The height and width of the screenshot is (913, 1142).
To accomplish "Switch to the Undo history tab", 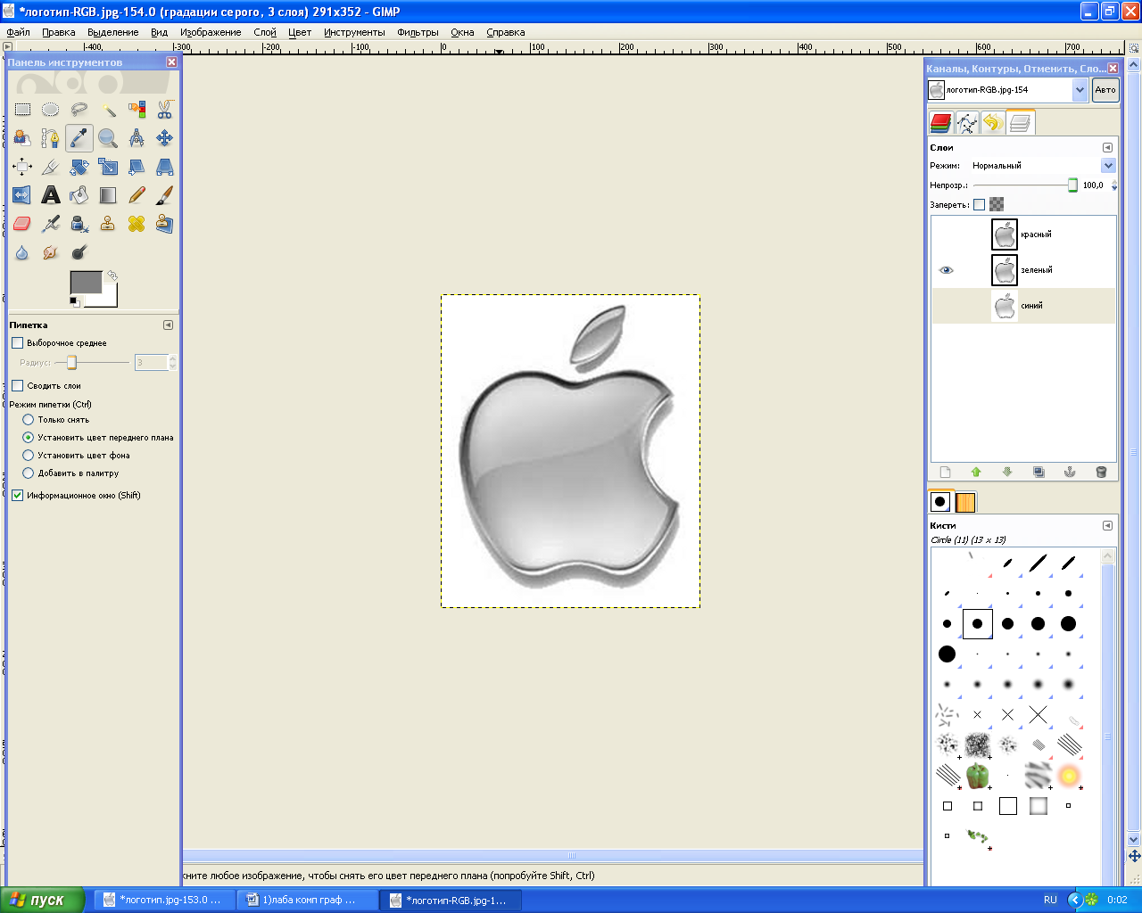I will (x=992, y=122).
